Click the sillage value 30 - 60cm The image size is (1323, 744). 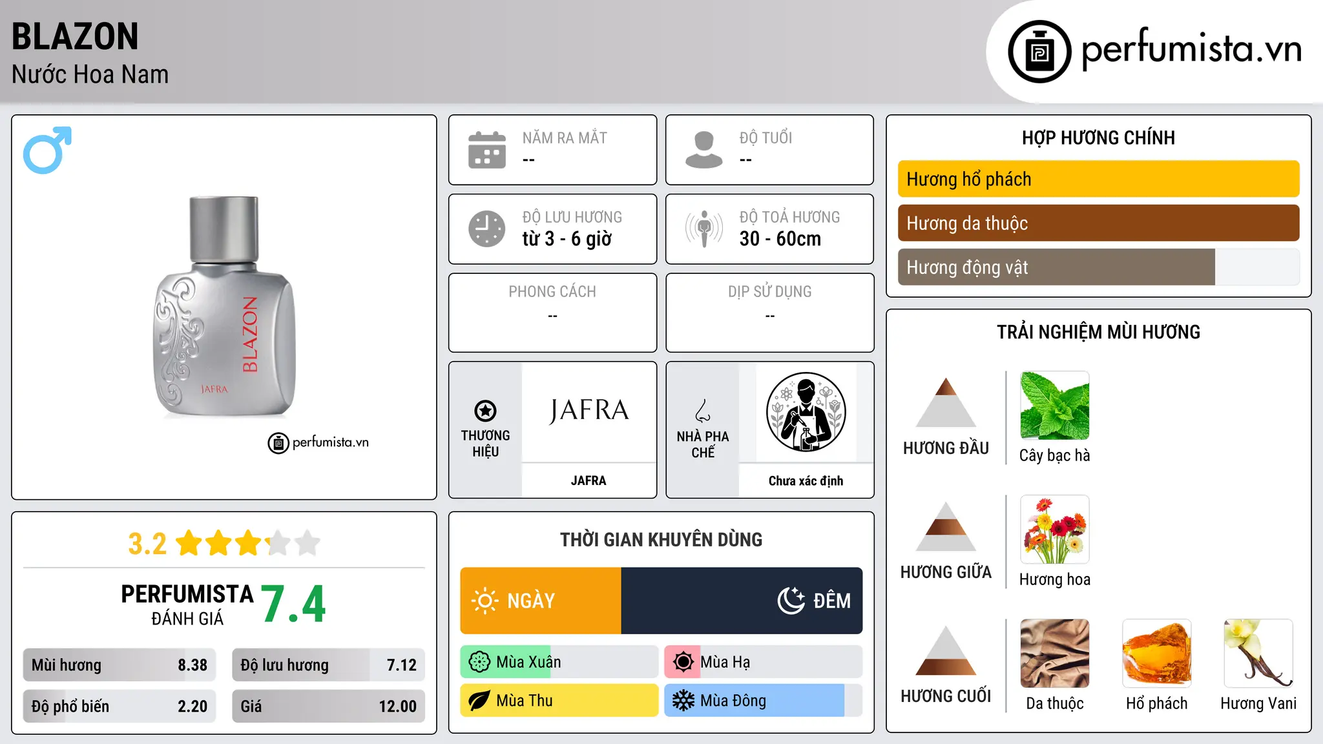pyautogui.click(x=780, y=239)
